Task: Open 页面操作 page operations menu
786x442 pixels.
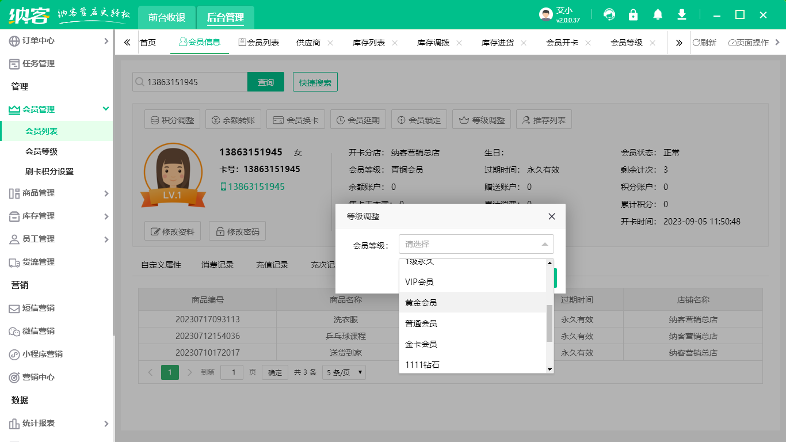Action: click(x=753, y=43)
